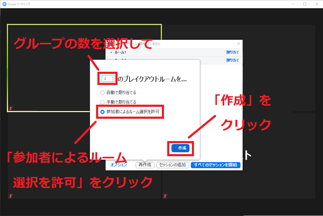Choose 参加者によるルーム選択を許可 radio button
Viewport: 323px width, 216px height.
pos(102,112)
